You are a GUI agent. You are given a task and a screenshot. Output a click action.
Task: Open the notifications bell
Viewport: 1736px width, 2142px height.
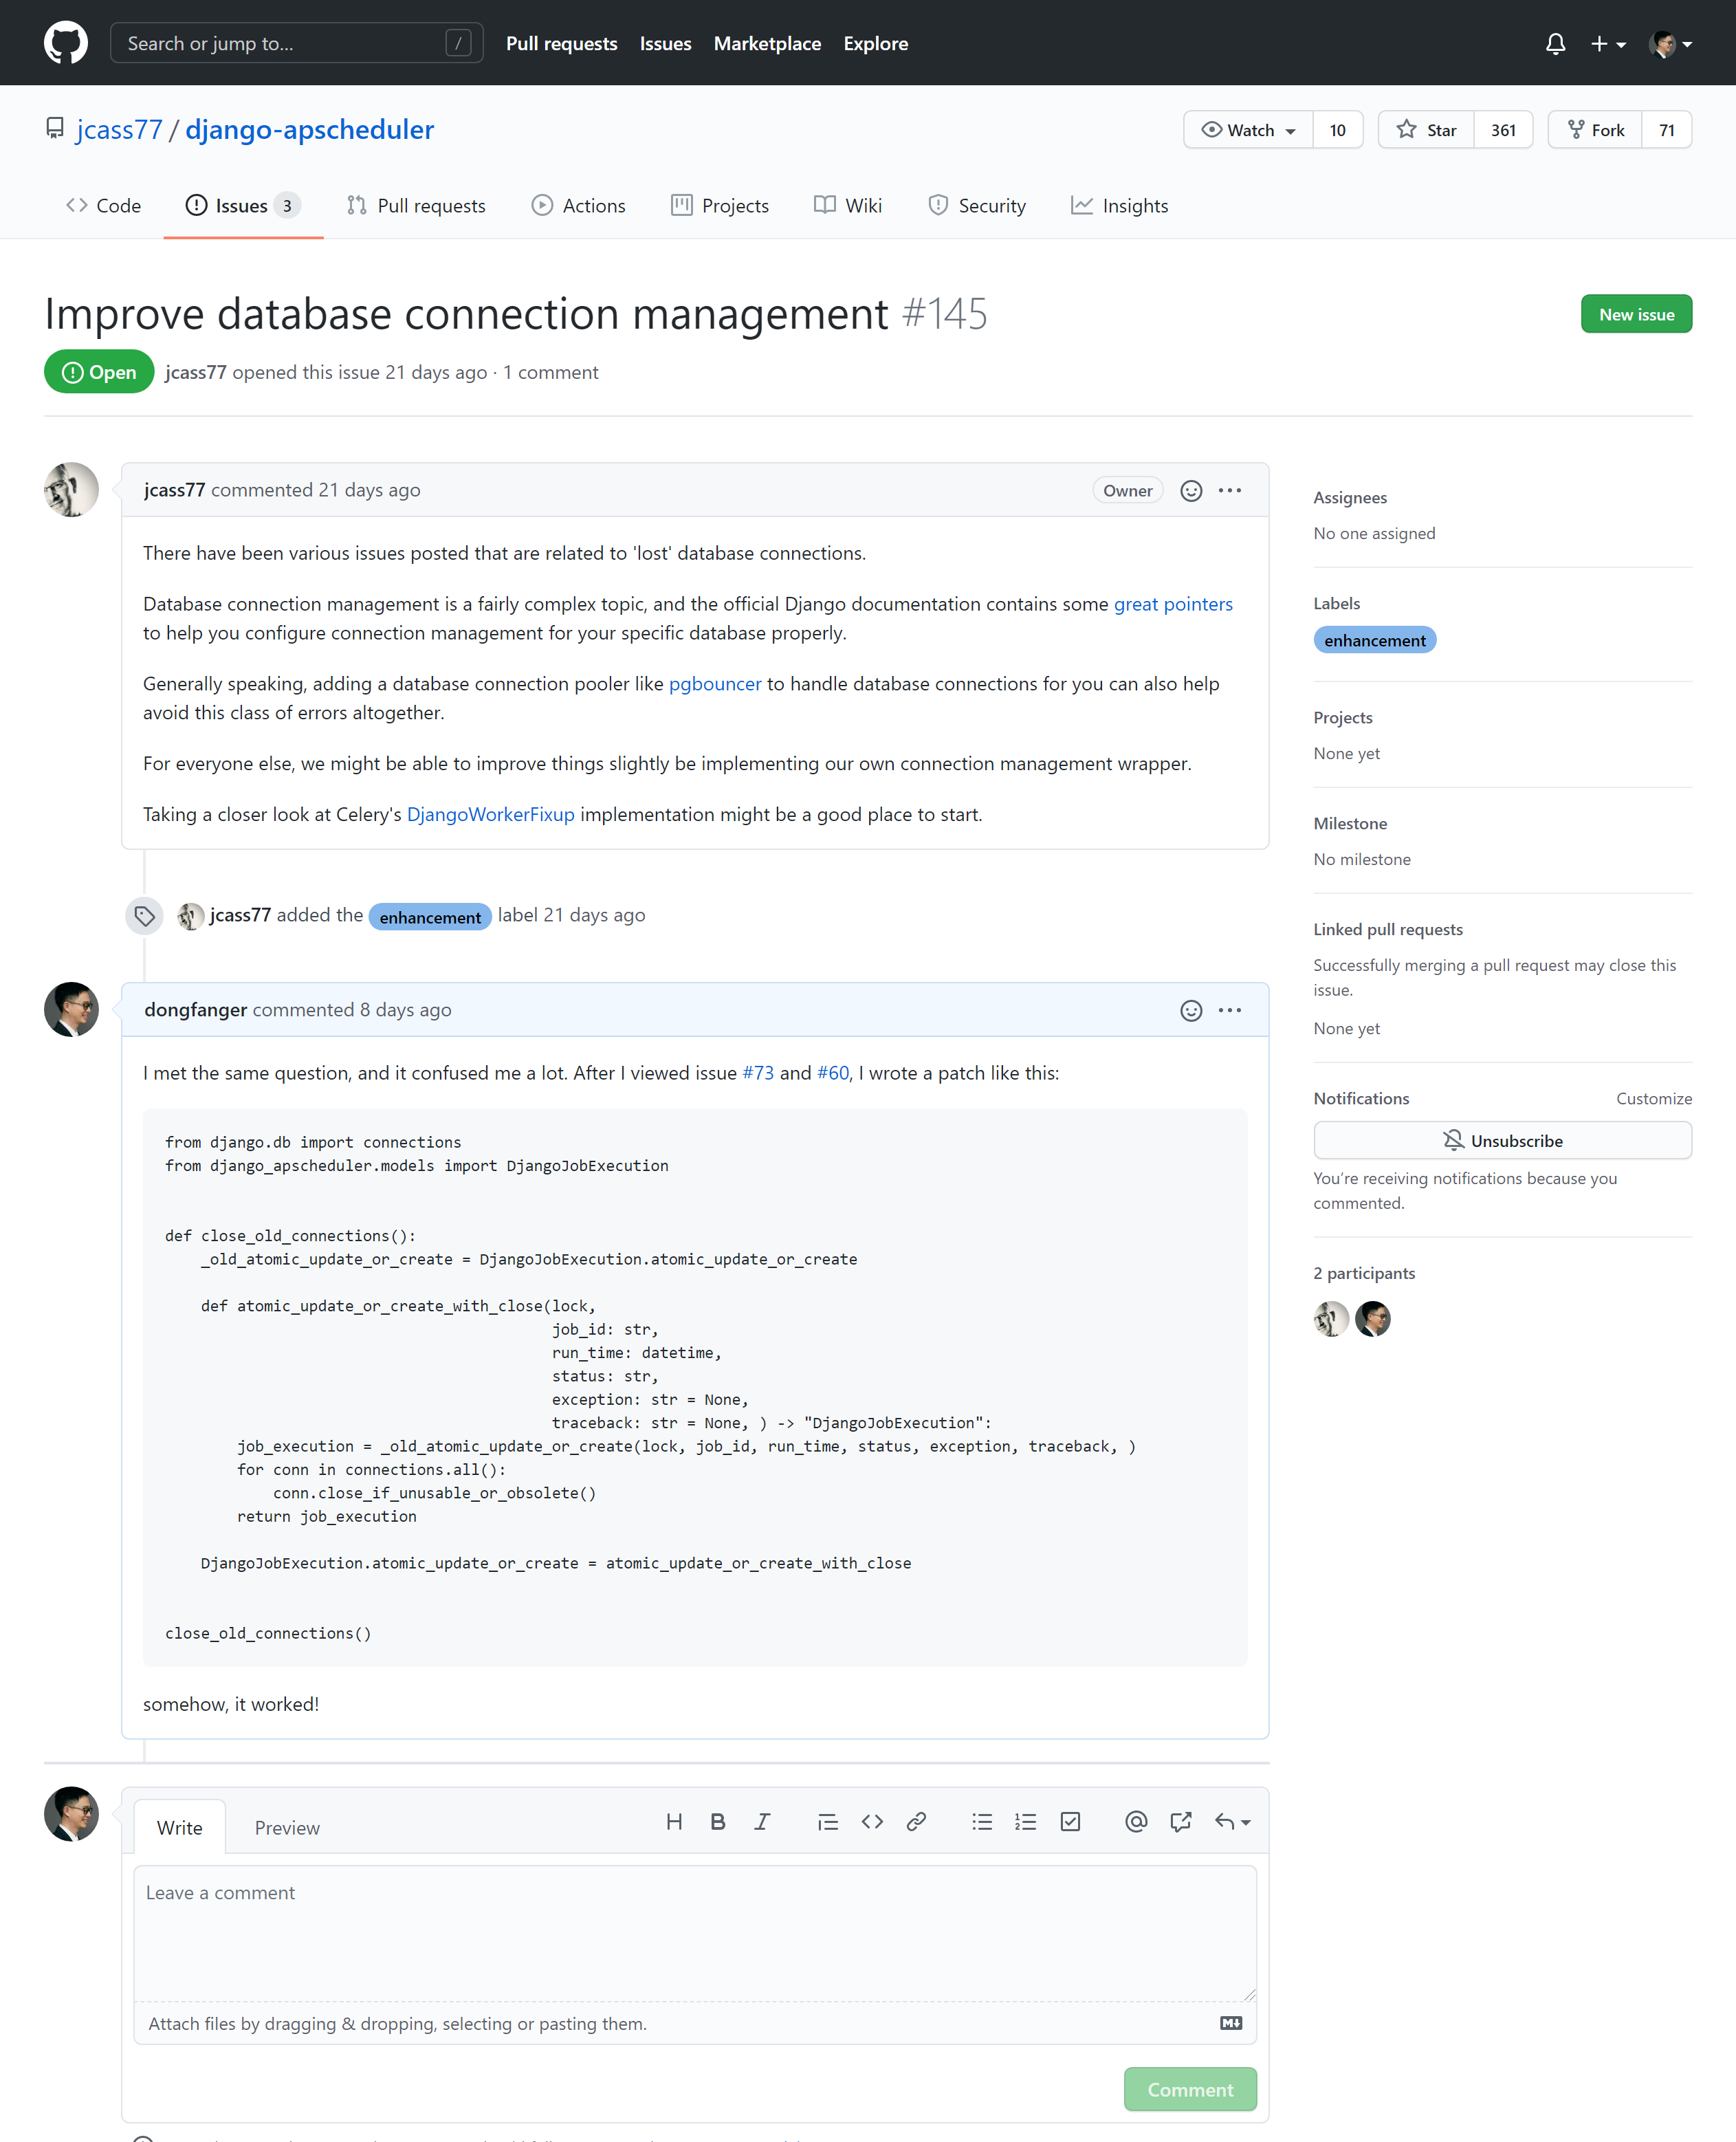click(x=1555, y=44)
